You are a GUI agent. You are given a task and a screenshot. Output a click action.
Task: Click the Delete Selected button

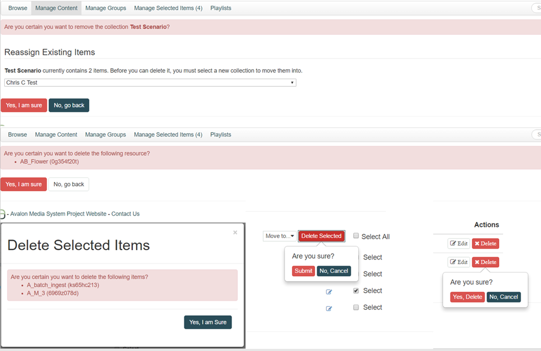click(321, 236)
